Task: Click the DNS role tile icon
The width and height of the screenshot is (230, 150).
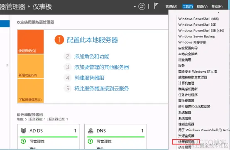Action: pos(91,130)
